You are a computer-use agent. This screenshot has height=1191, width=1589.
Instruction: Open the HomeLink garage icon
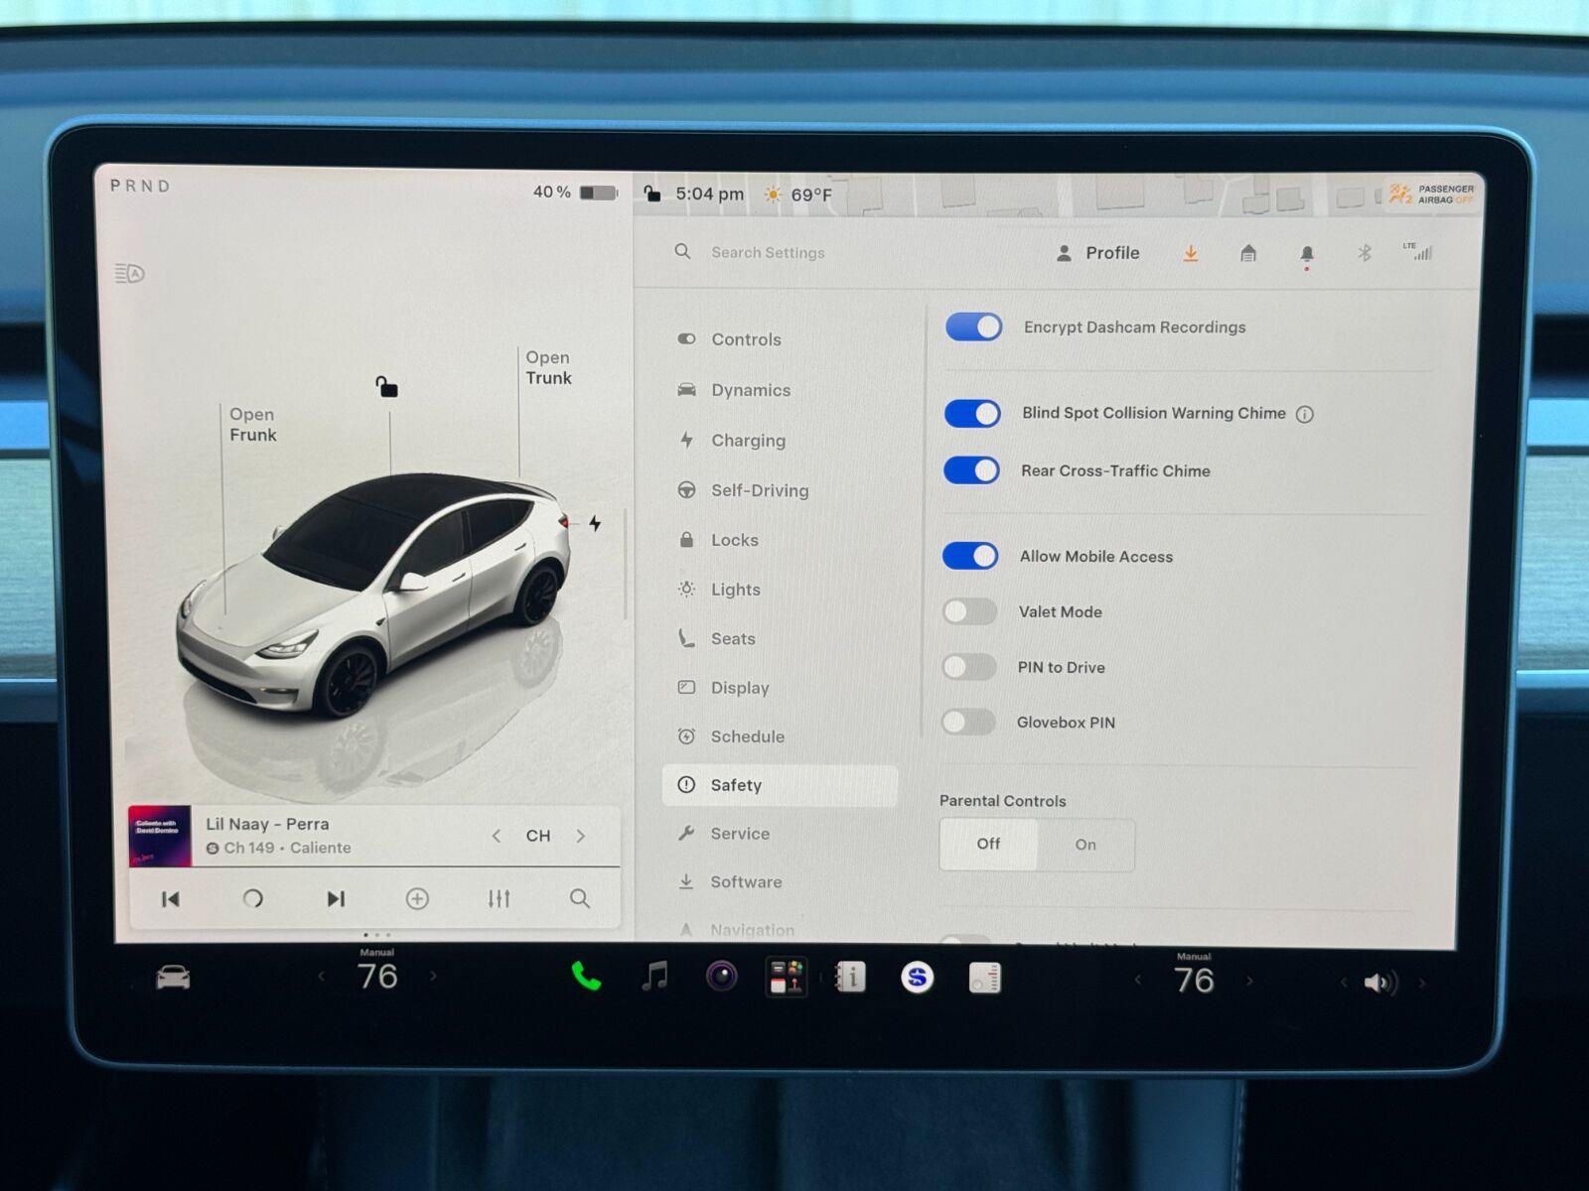click(x=1248, y=254)
